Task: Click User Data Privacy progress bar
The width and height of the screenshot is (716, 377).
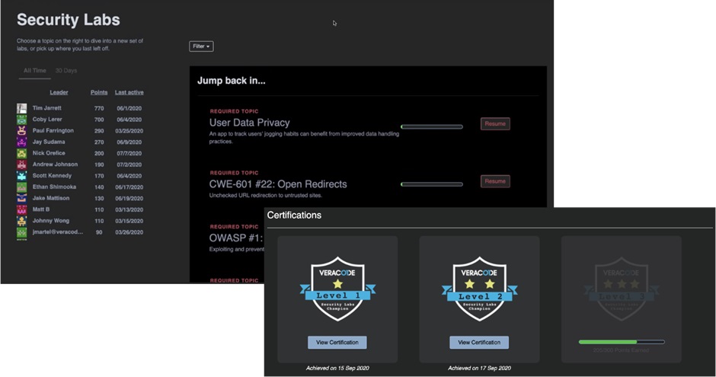Action: [x=432, y=127]
